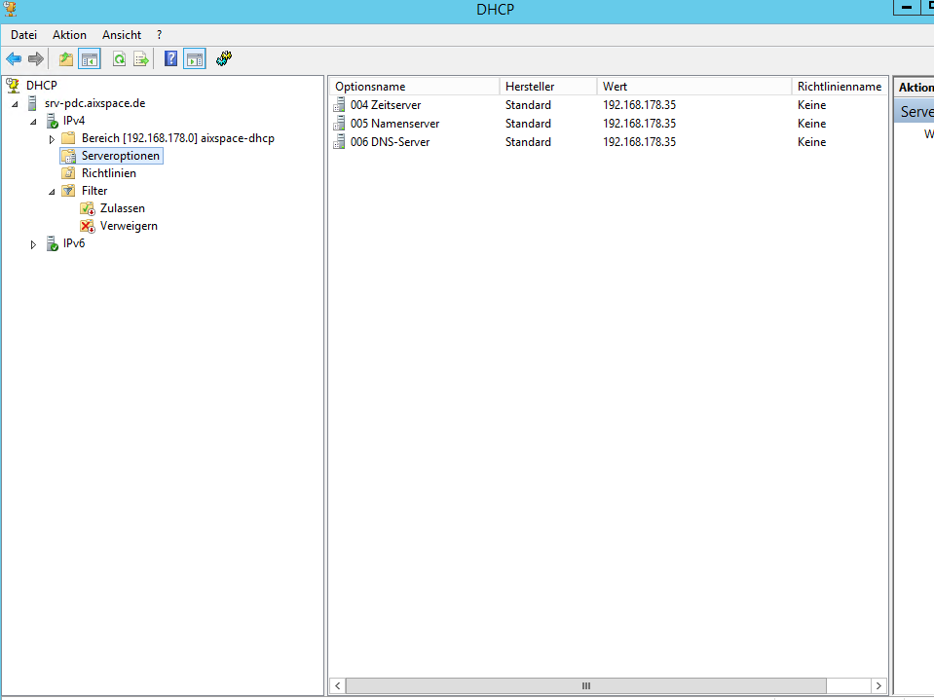
Task: Go back with the blue arrow
Action: [14, 59]
